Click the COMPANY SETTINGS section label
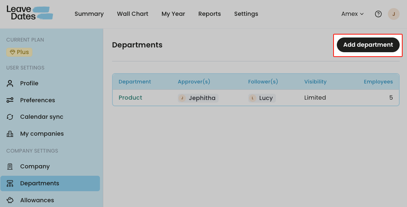 pyautogui.click(x=32, y=151)
